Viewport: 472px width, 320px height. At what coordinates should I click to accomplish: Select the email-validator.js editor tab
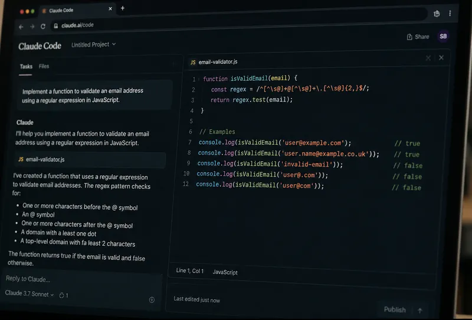(214, 62)
